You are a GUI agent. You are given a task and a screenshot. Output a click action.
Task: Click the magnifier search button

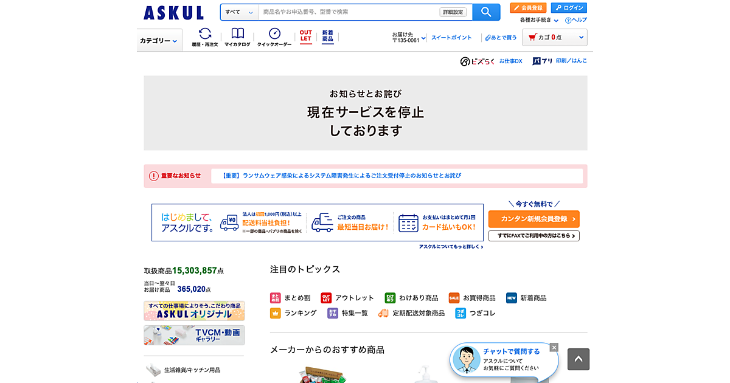(485, 12)
